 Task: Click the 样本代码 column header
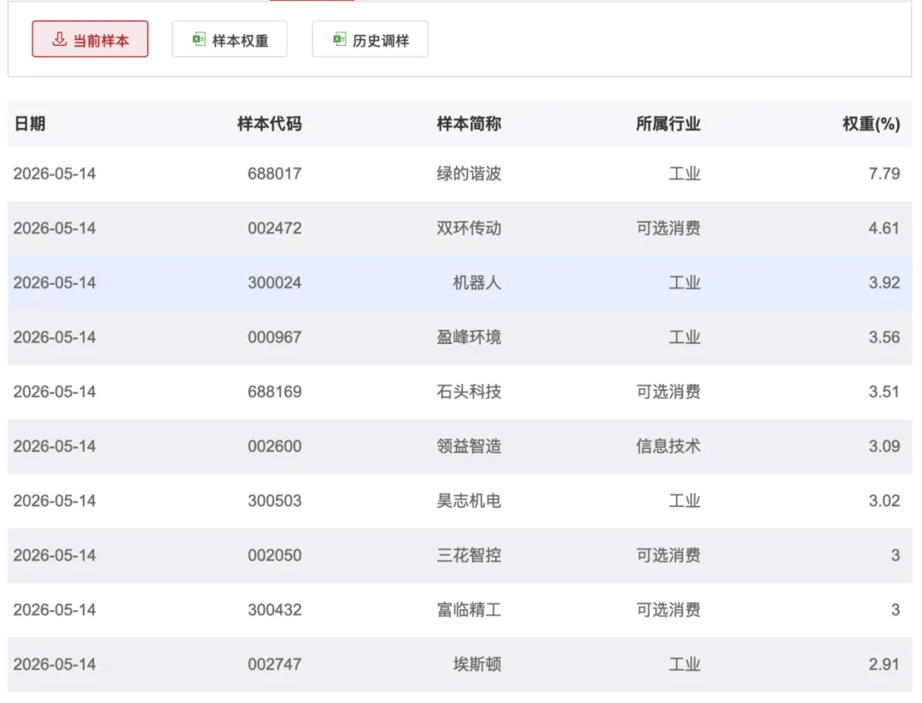click(269, 124)
